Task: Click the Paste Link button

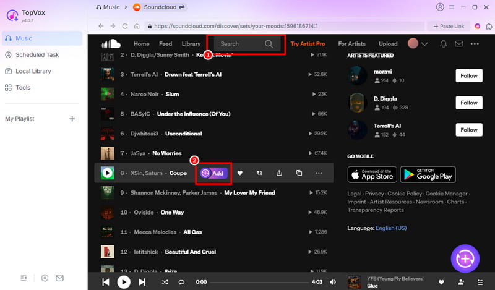Action: [x=449, y=26]
